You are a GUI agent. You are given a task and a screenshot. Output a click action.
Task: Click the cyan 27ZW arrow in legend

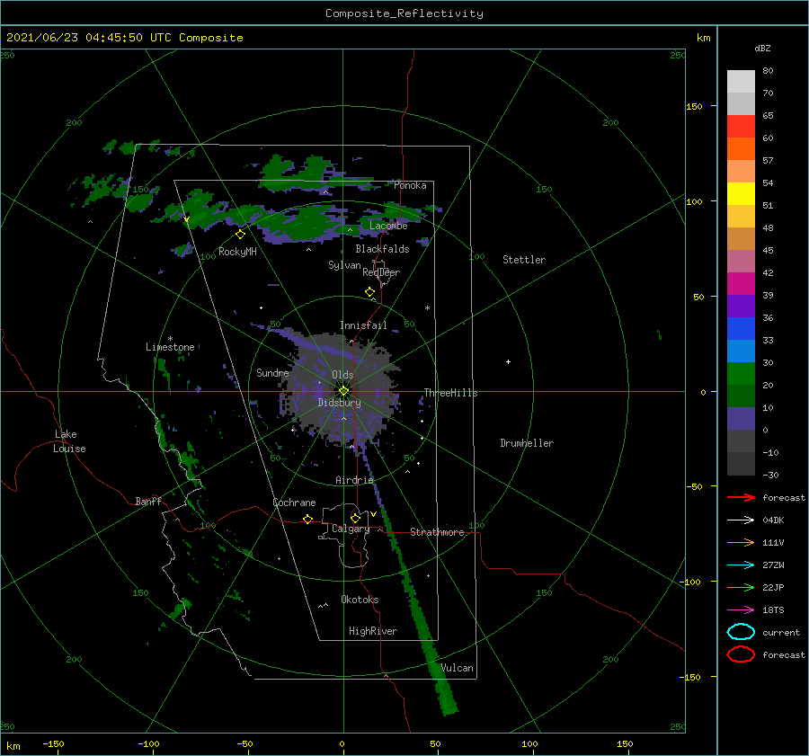[x=741, y=565]
